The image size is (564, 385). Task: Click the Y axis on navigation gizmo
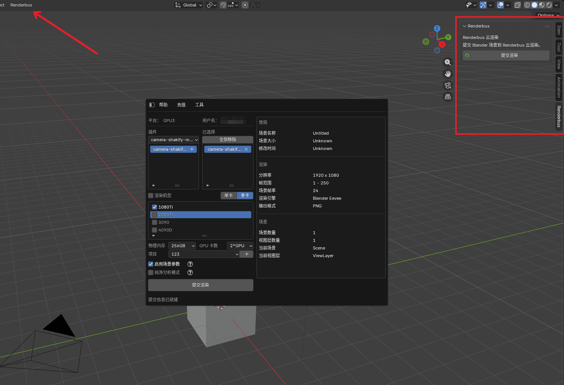(x=448, y=38)
